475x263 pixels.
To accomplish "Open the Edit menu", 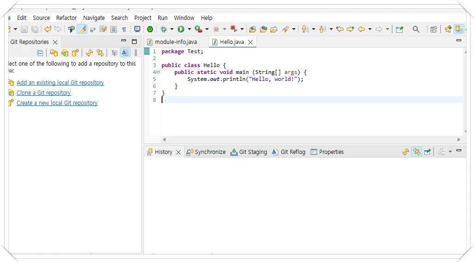I will [22, 18].
